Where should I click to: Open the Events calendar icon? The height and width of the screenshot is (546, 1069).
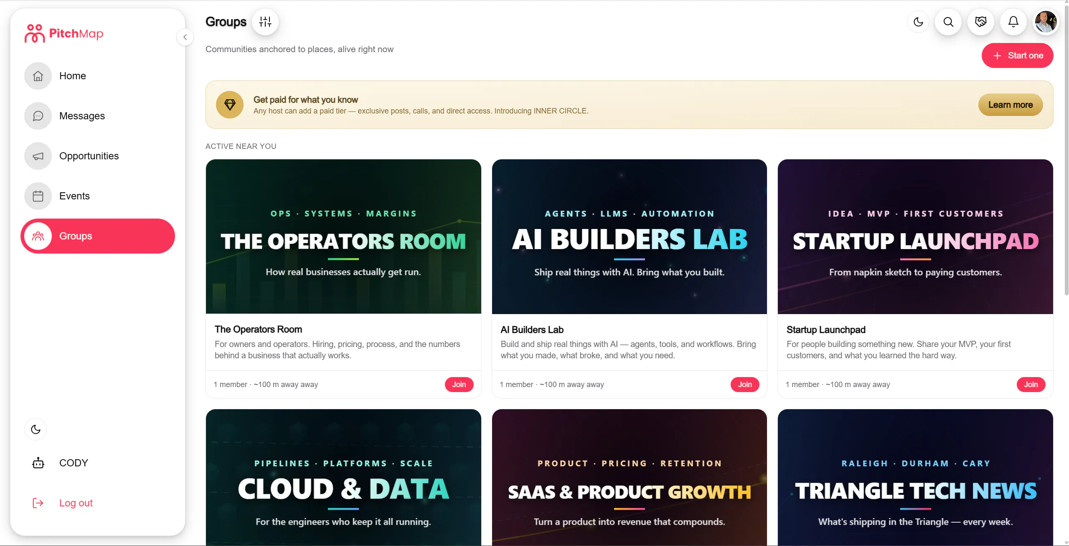(38, 196)
